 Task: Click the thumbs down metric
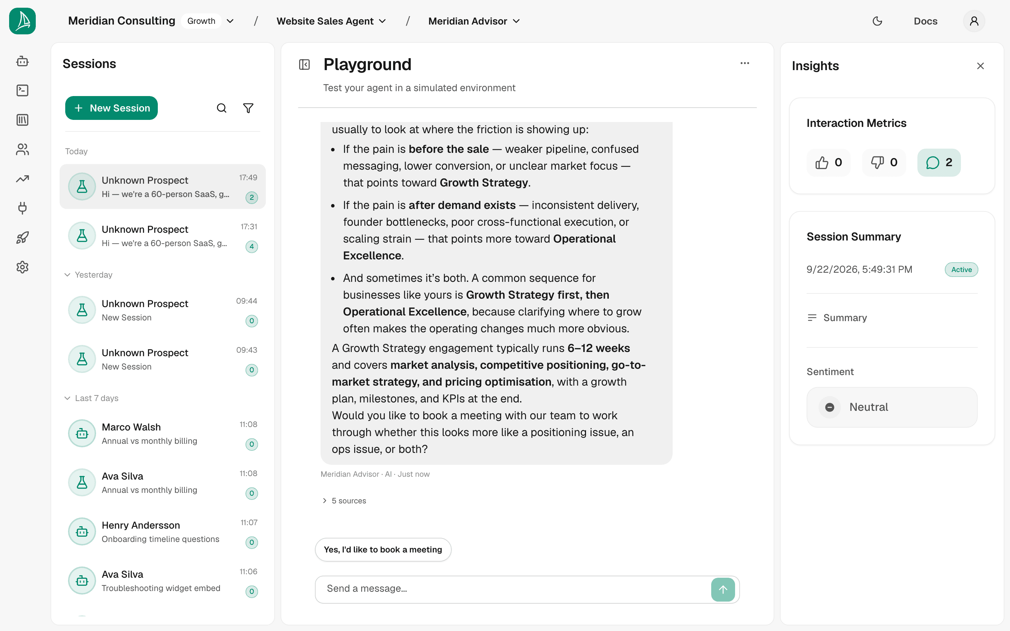(884, 162)
